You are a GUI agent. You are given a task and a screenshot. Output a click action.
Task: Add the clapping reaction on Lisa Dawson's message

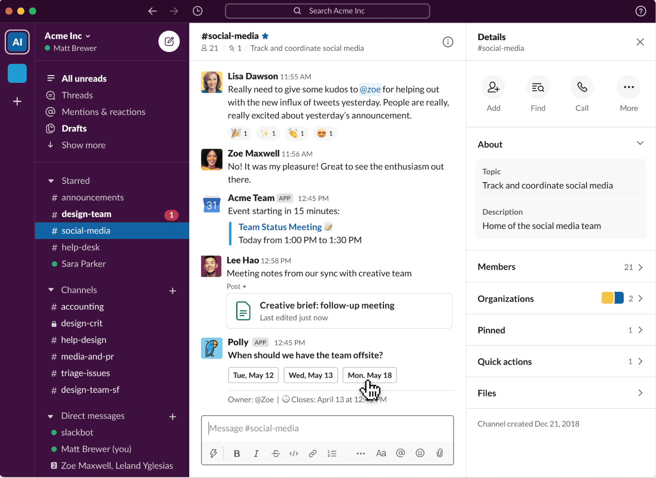click(x=296, y=133)
